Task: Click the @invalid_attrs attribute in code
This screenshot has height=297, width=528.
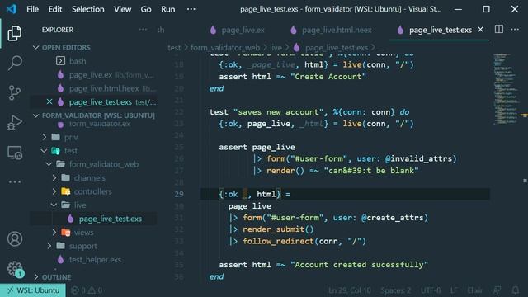Action: coord(418,158)
